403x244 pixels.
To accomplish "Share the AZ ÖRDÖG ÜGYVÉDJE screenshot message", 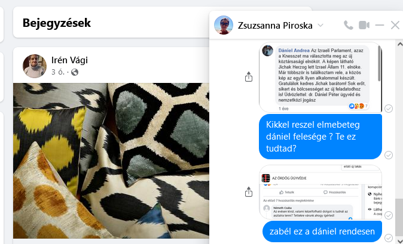I will tap(249, 192).
